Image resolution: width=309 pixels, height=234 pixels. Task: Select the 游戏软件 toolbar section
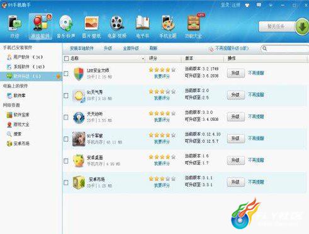pos(40,26)
